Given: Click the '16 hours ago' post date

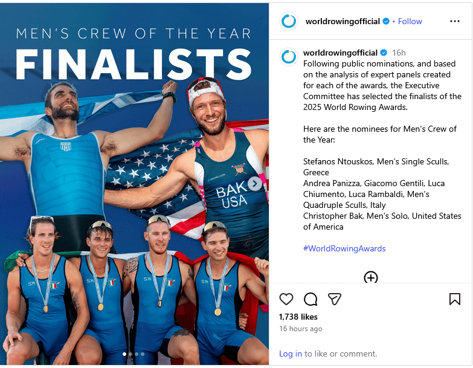Looking at the screenshot, I should pyautogui.click(x=300, y=329).
